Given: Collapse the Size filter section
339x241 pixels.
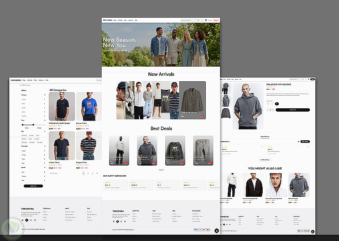Looking at the screenshot, I should (x=45, y=131).
